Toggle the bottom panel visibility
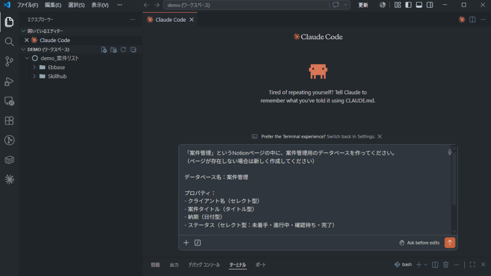The width and height of the screenshot is (491, 276). coord(419,5)
